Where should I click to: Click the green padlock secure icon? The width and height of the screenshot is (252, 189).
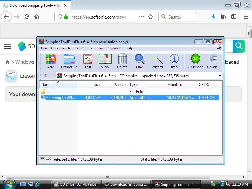coord(66,17)
